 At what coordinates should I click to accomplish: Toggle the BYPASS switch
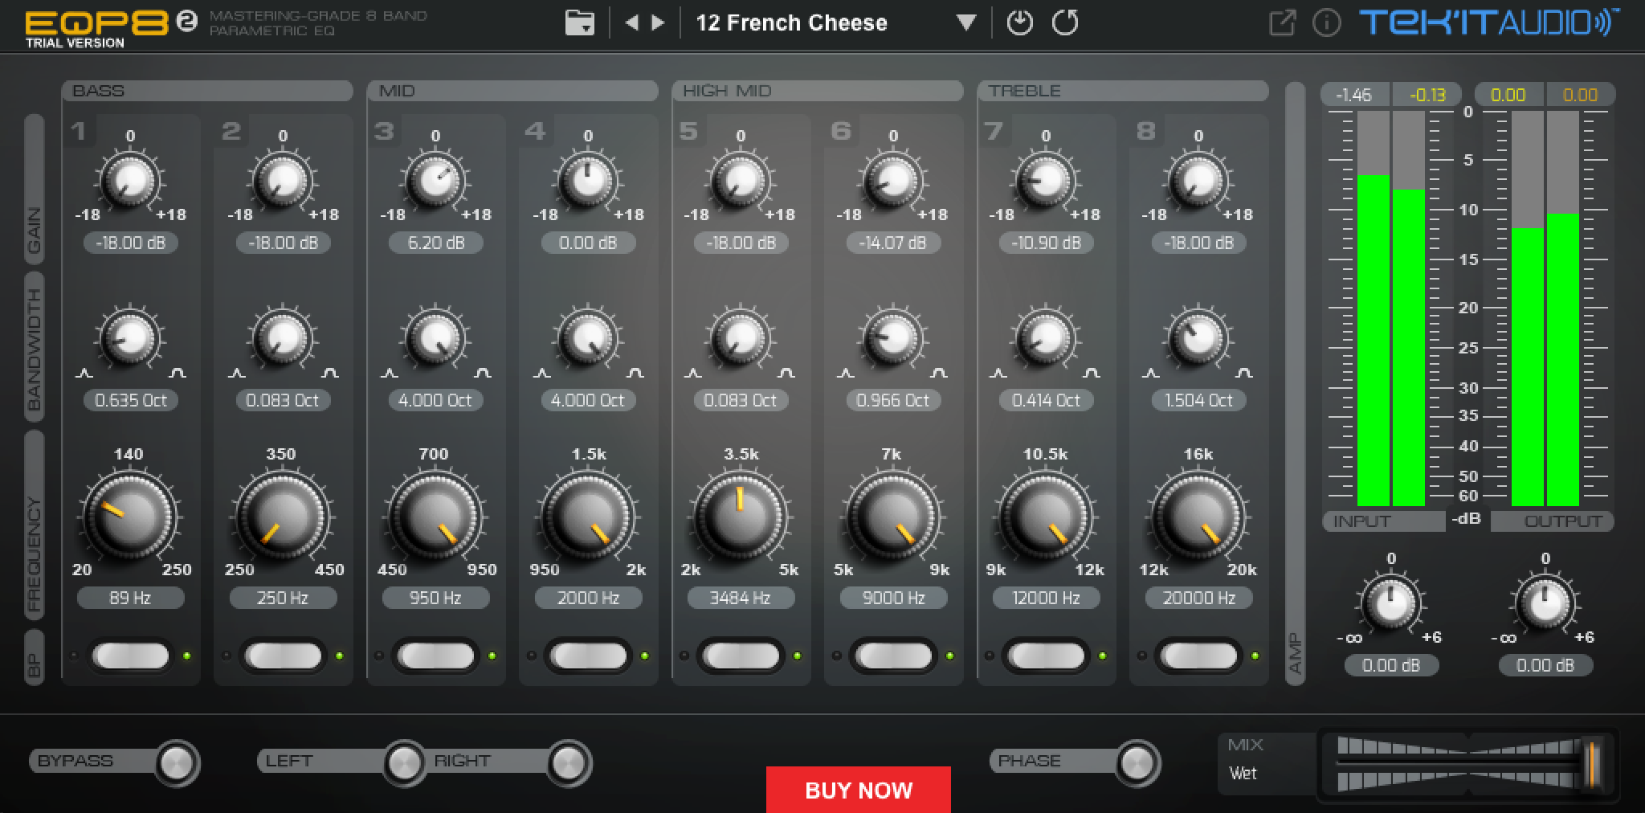[177, 762]
